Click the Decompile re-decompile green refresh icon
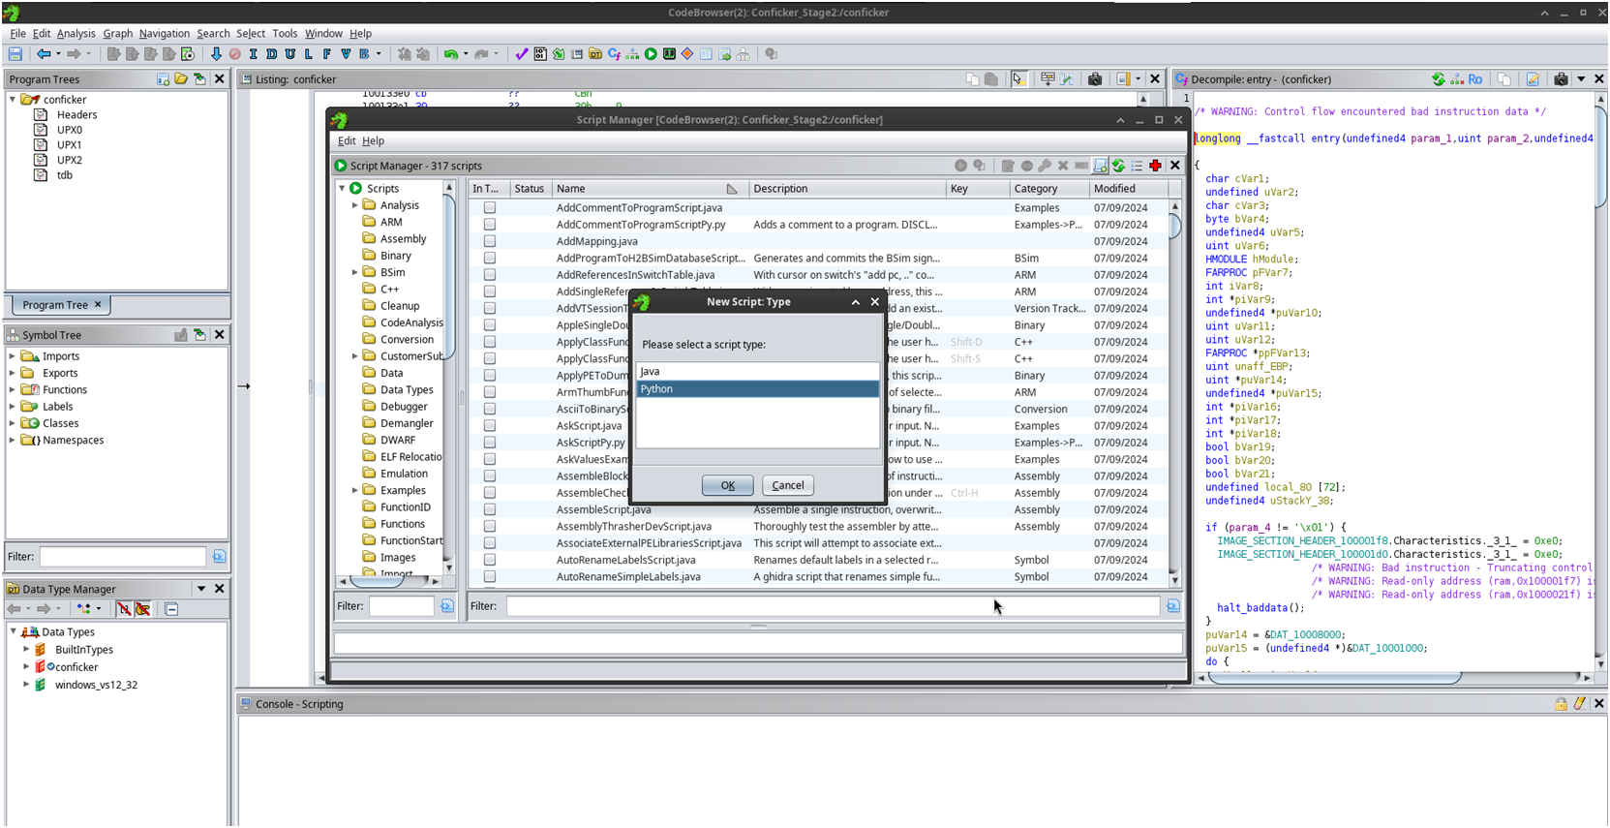Viewport: 1610px width, 828px height. pos(1439,79)
